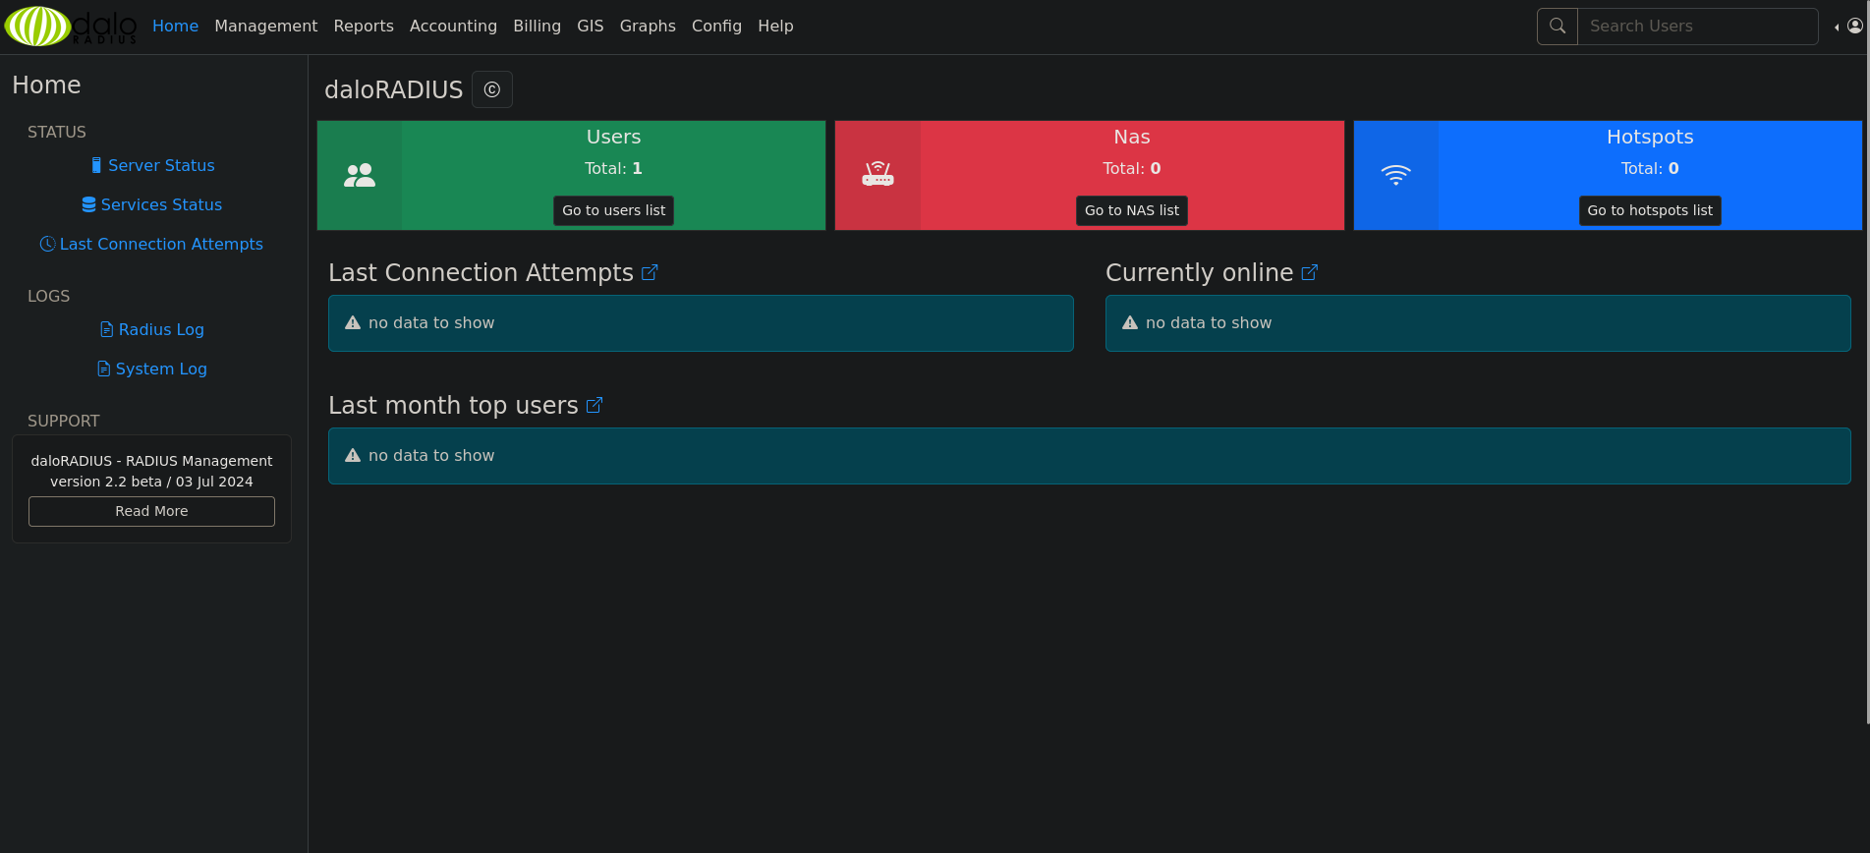The height and width of the screenshot is (853, 1870).
Task: Click the Hotspots card wifi icon
Action: pos(1395,175)
